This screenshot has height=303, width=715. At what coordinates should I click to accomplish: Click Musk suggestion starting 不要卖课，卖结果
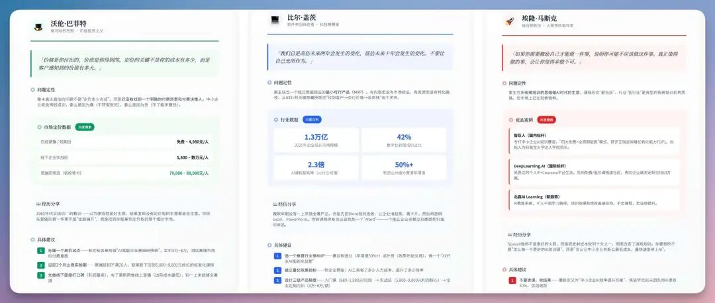pos(598,283)
